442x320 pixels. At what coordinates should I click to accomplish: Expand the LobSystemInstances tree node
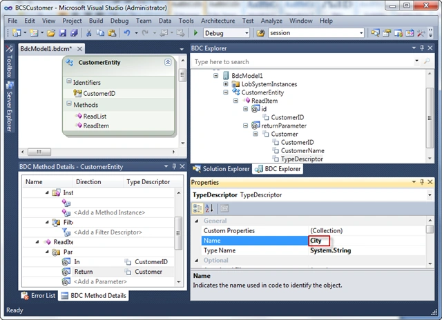click(x=226, y=84)
